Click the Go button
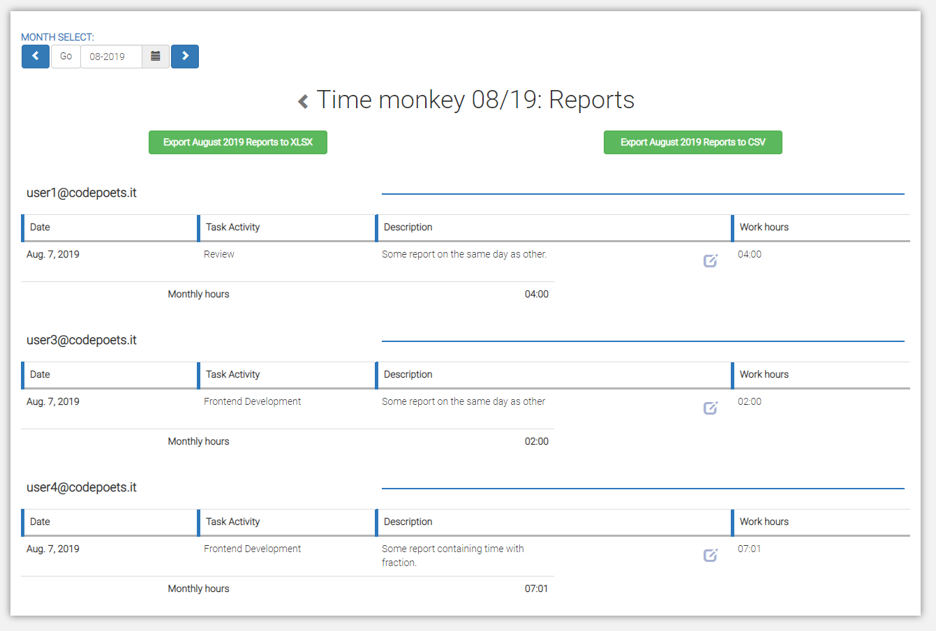 pos(66,57)
